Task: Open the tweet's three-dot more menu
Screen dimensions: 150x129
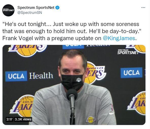Action: (x=143, y=8)
